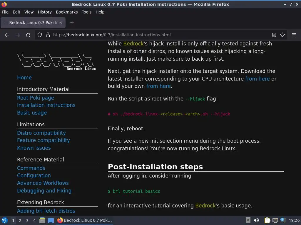301x225 pixels.
Task: Click the Introductory Material sidebar heading
Action: tap(43, 89)
